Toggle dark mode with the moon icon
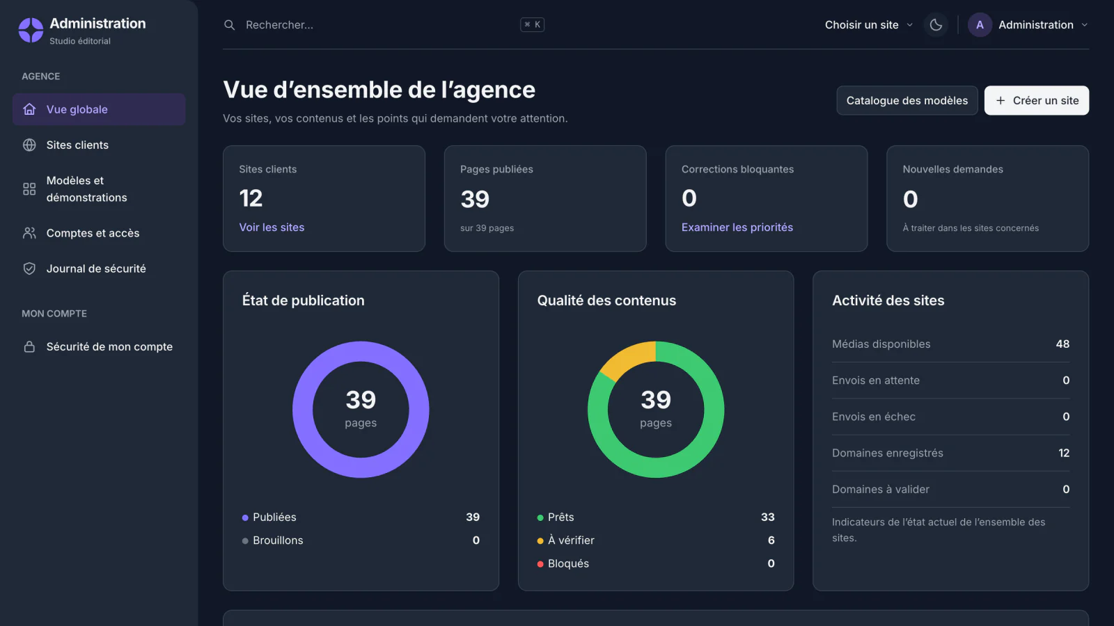The width and height of the screenshot is (1114, 626). [936, 25]
